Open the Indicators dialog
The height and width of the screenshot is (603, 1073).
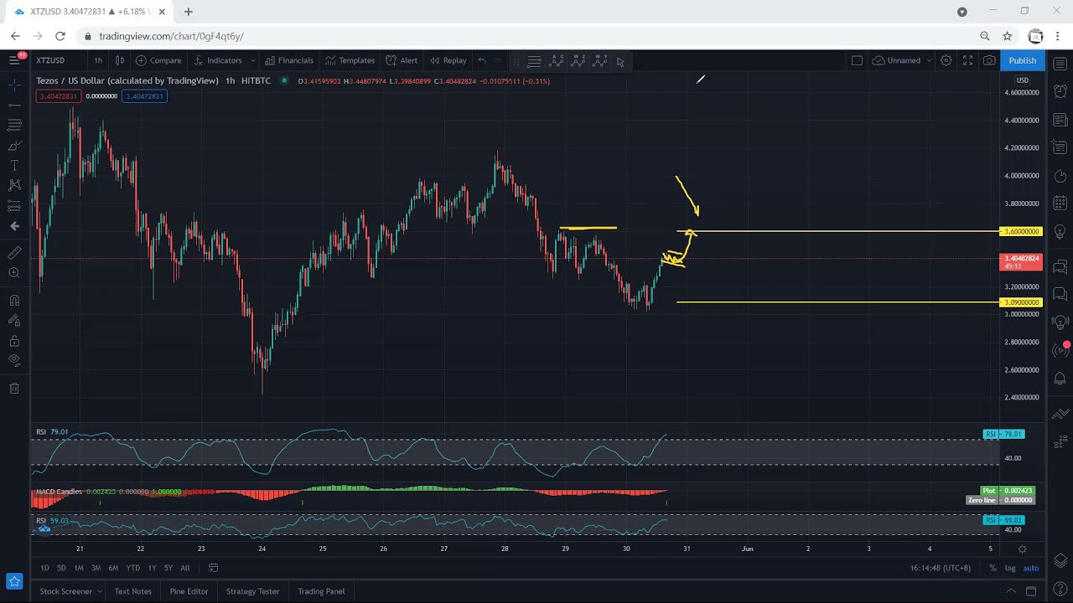[217, 60]
